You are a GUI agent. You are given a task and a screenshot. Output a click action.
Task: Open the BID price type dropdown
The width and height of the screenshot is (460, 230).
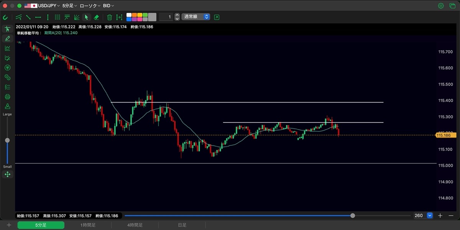click(108, 6)
